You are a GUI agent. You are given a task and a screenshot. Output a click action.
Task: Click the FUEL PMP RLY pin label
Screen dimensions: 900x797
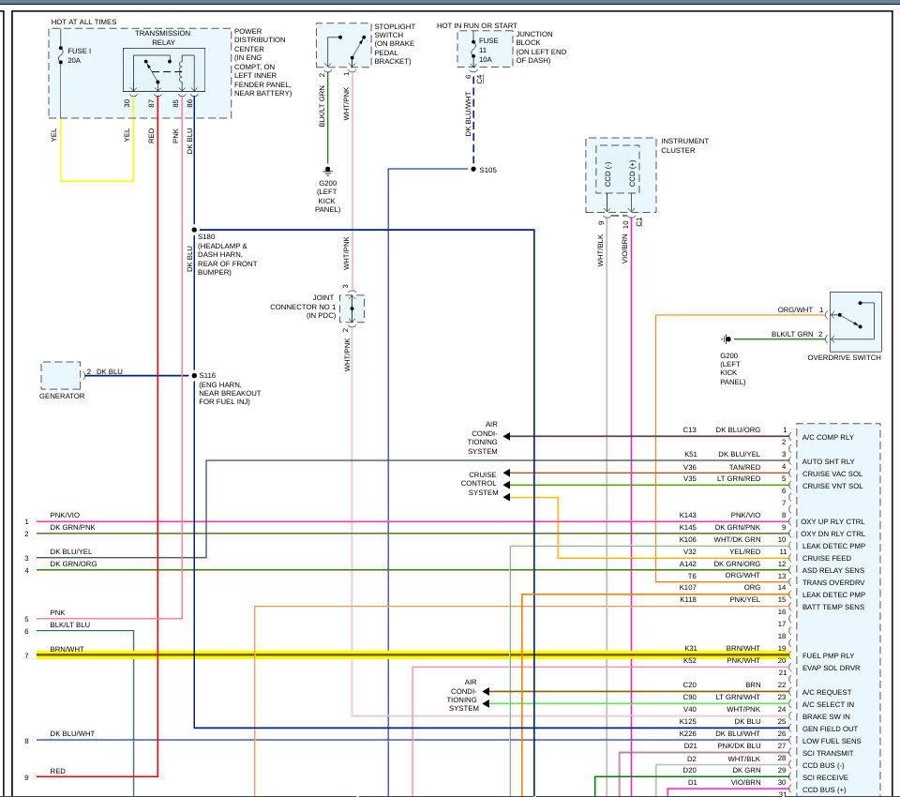828,655
